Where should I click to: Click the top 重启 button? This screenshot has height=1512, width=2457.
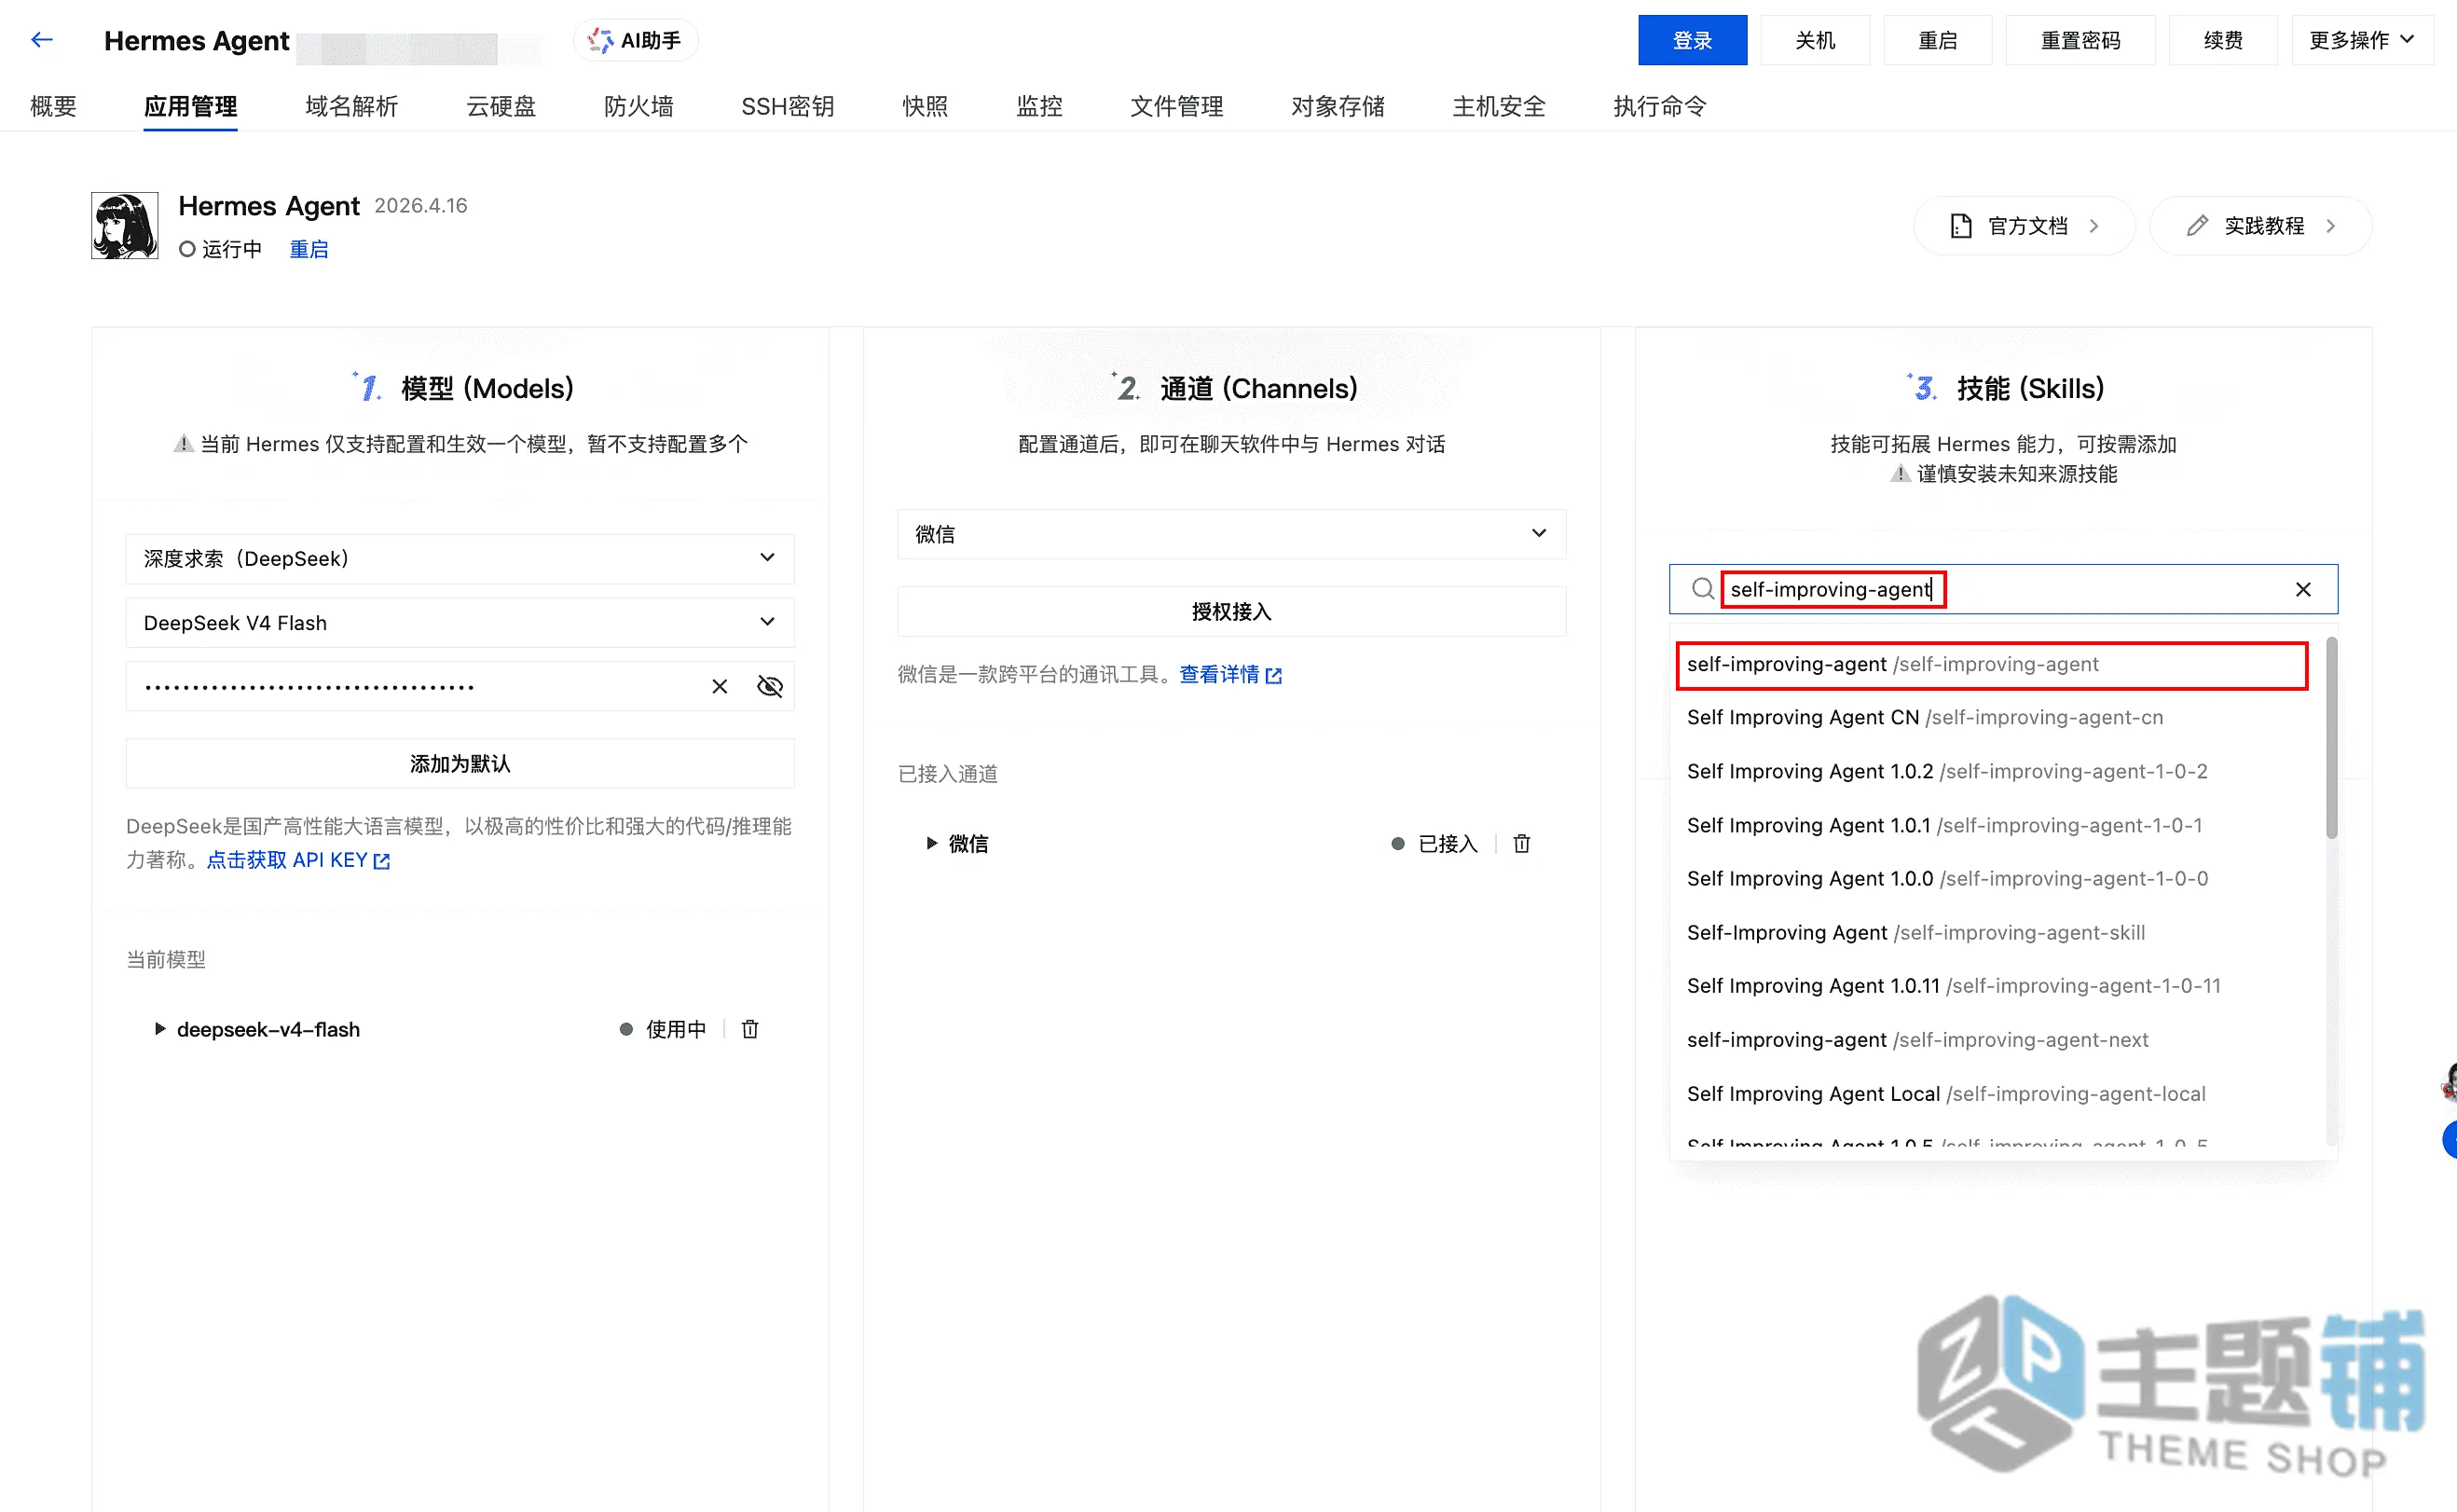point(1937,40)
